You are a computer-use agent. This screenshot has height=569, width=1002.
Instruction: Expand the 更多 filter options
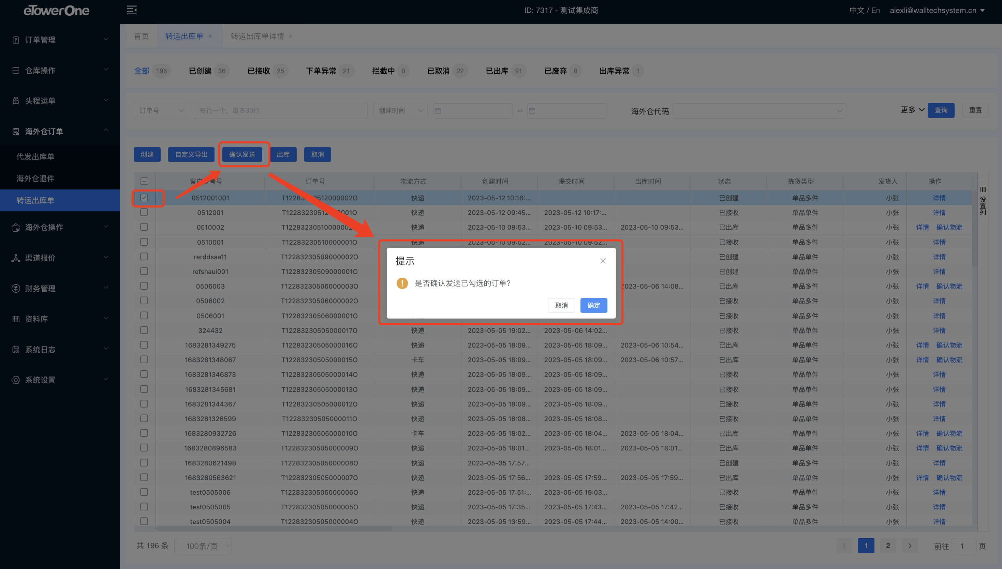912,110
